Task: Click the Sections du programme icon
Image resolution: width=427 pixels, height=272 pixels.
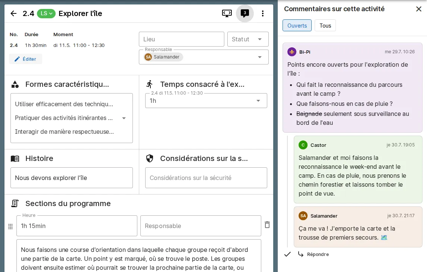Action: click(15, 203)
